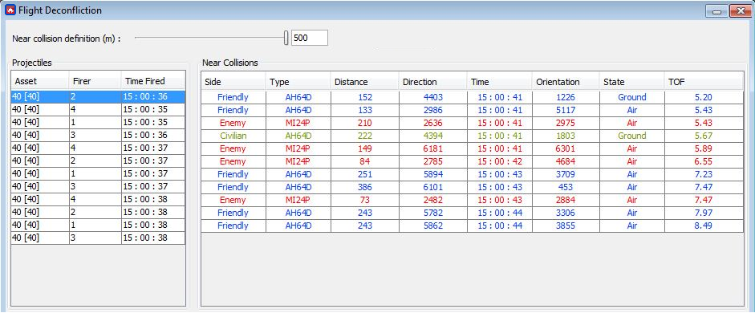Screen dimensions: 755x313
Task: Select projectile fired by firer 1 at 15:00:35
Action: coord(98,122)
